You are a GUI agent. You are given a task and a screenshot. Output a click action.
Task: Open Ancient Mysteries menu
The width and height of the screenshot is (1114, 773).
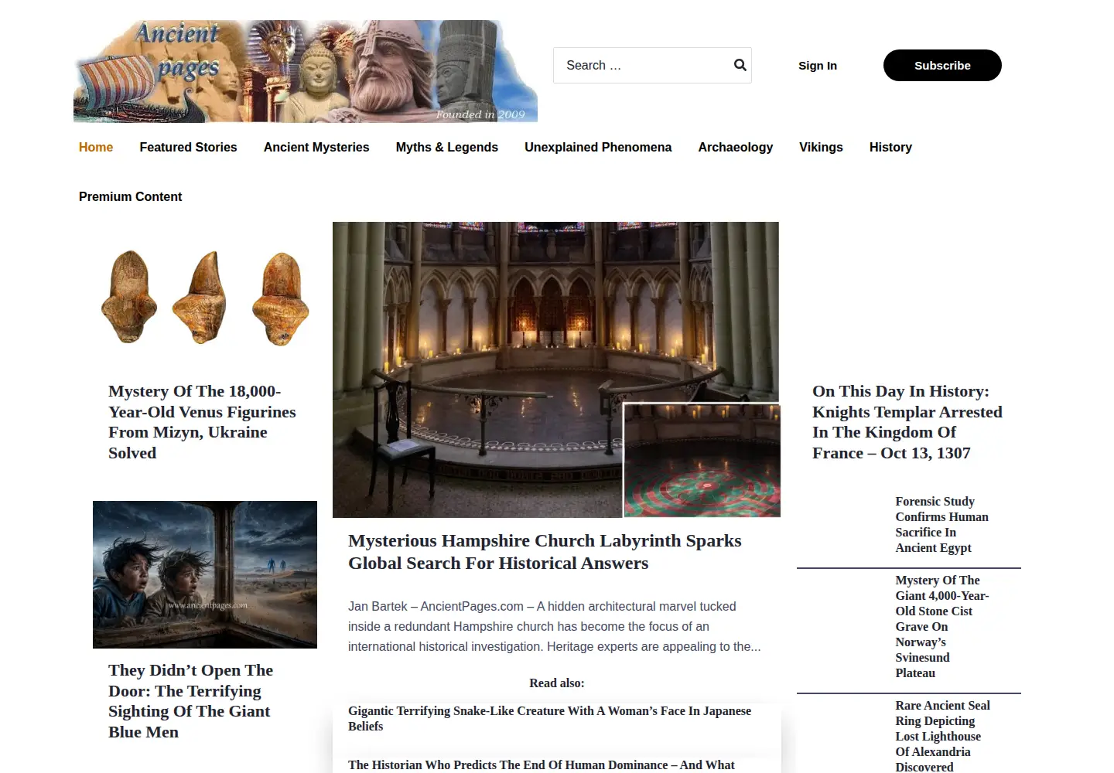click(x=316, y=147)
